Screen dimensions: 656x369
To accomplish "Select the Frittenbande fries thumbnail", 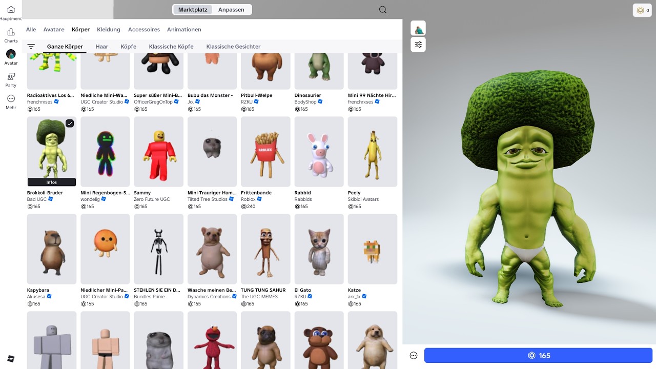I will click(x=265, y=152).
